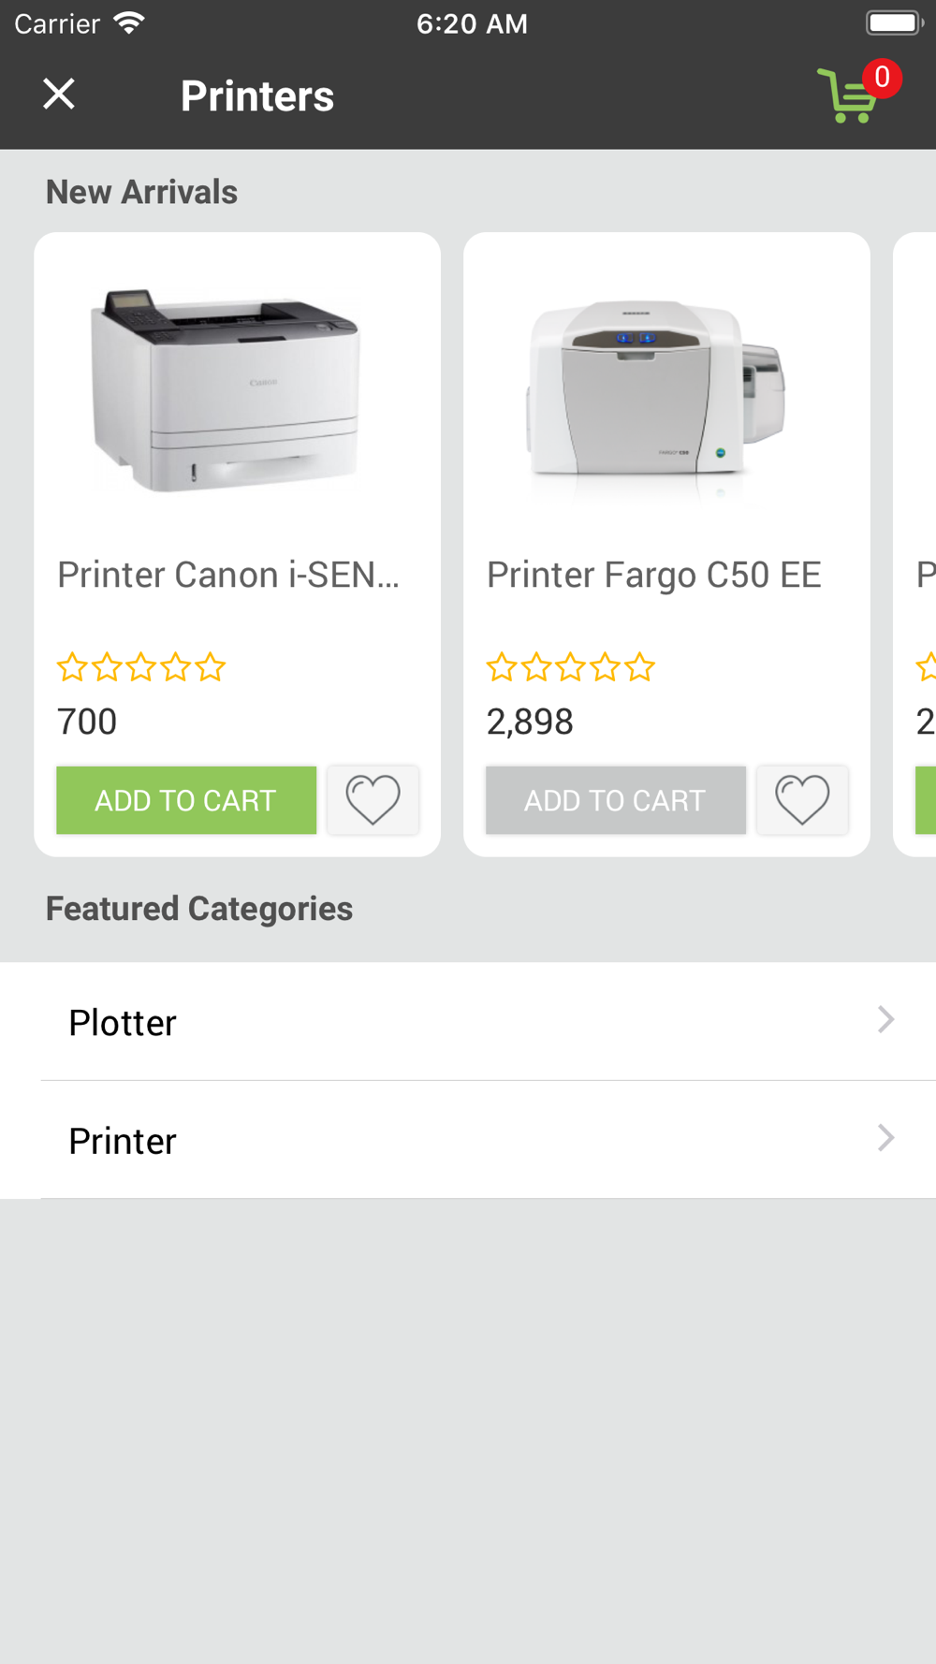Open the Printer Canon i-SEN... product title
Screen dimensions: 936x1664
pyautogui.click(x=228, y=575)
